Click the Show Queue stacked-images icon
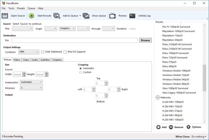Viewport: 209px width, 140px height. [x=86, y=16]
